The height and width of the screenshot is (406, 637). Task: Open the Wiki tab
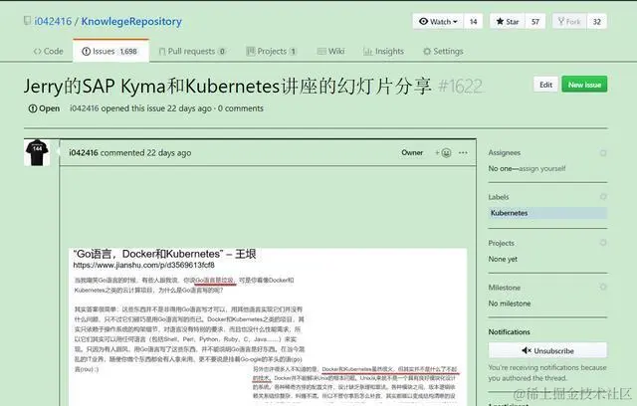(x=330, y=51)
